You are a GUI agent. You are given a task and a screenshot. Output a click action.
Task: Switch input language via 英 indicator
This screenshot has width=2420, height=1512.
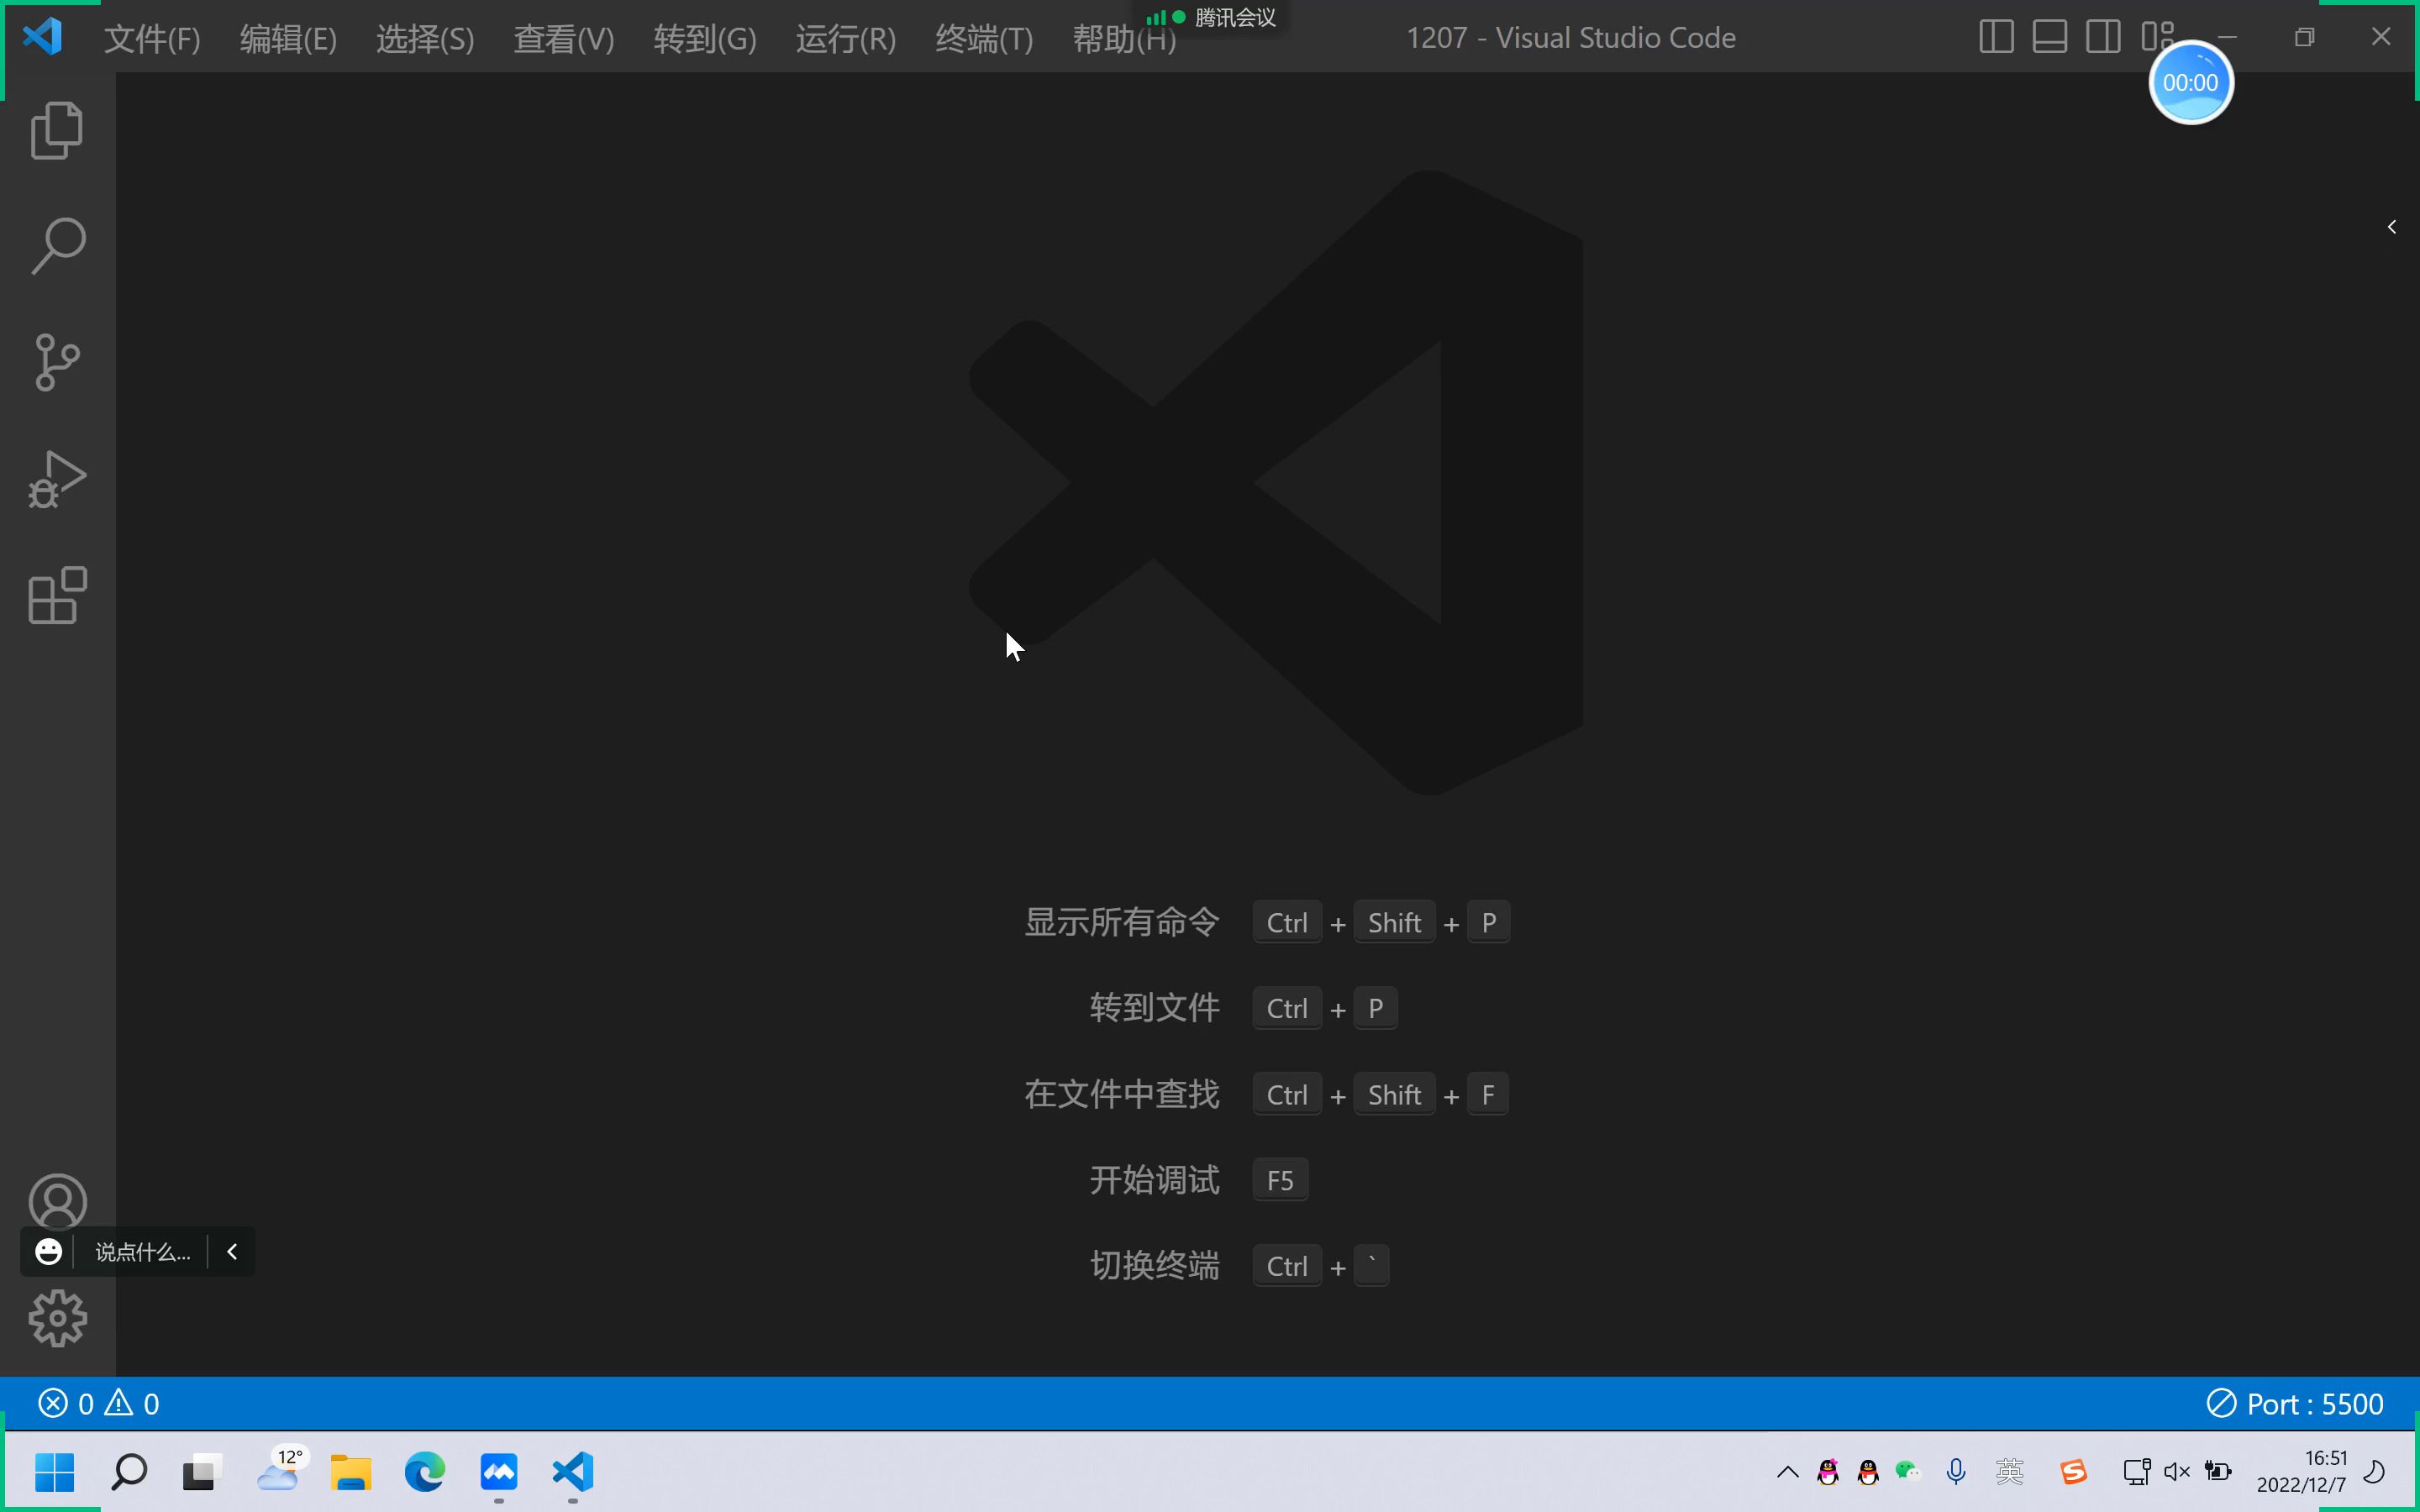tap(2010, 1472)
